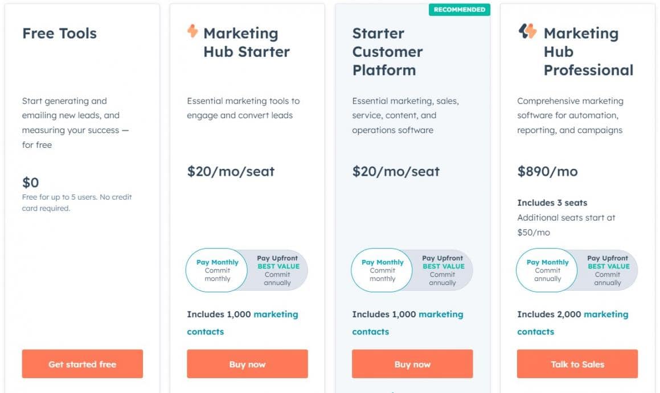
Task: Open marketing contacts link in Marketing Hub Professional
Action: coord(606,315)
